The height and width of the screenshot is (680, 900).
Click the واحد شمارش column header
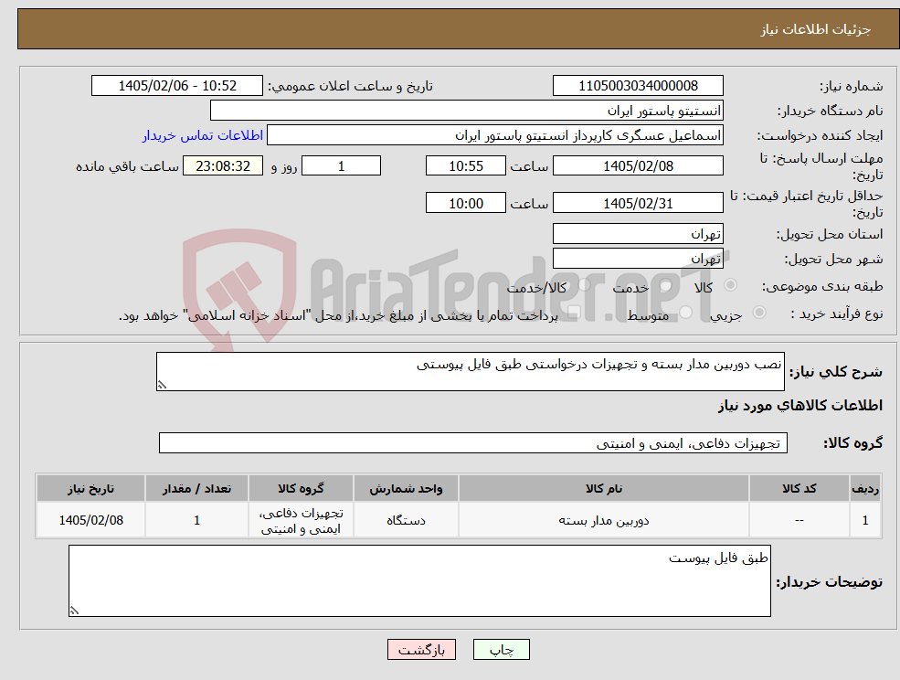[406, 489]
